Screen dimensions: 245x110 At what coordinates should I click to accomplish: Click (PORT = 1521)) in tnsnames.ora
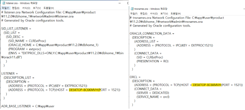[232, 85]
